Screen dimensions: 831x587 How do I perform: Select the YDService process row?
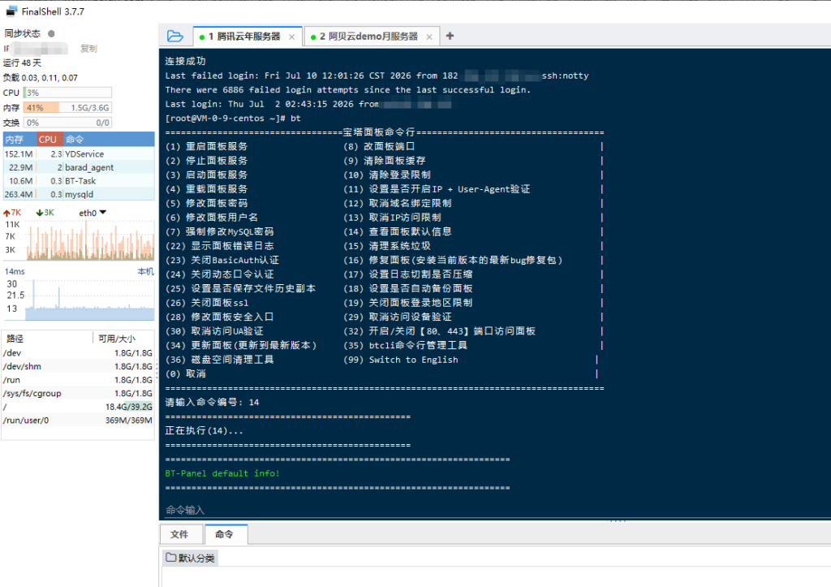coord(79,153)
